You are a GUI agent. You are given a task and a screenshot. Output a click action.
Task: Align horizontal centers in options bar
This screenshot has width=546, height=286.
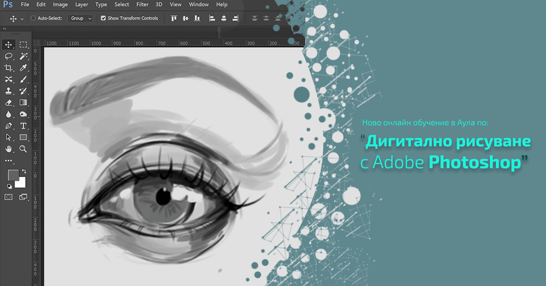click(x=224, y=19)
